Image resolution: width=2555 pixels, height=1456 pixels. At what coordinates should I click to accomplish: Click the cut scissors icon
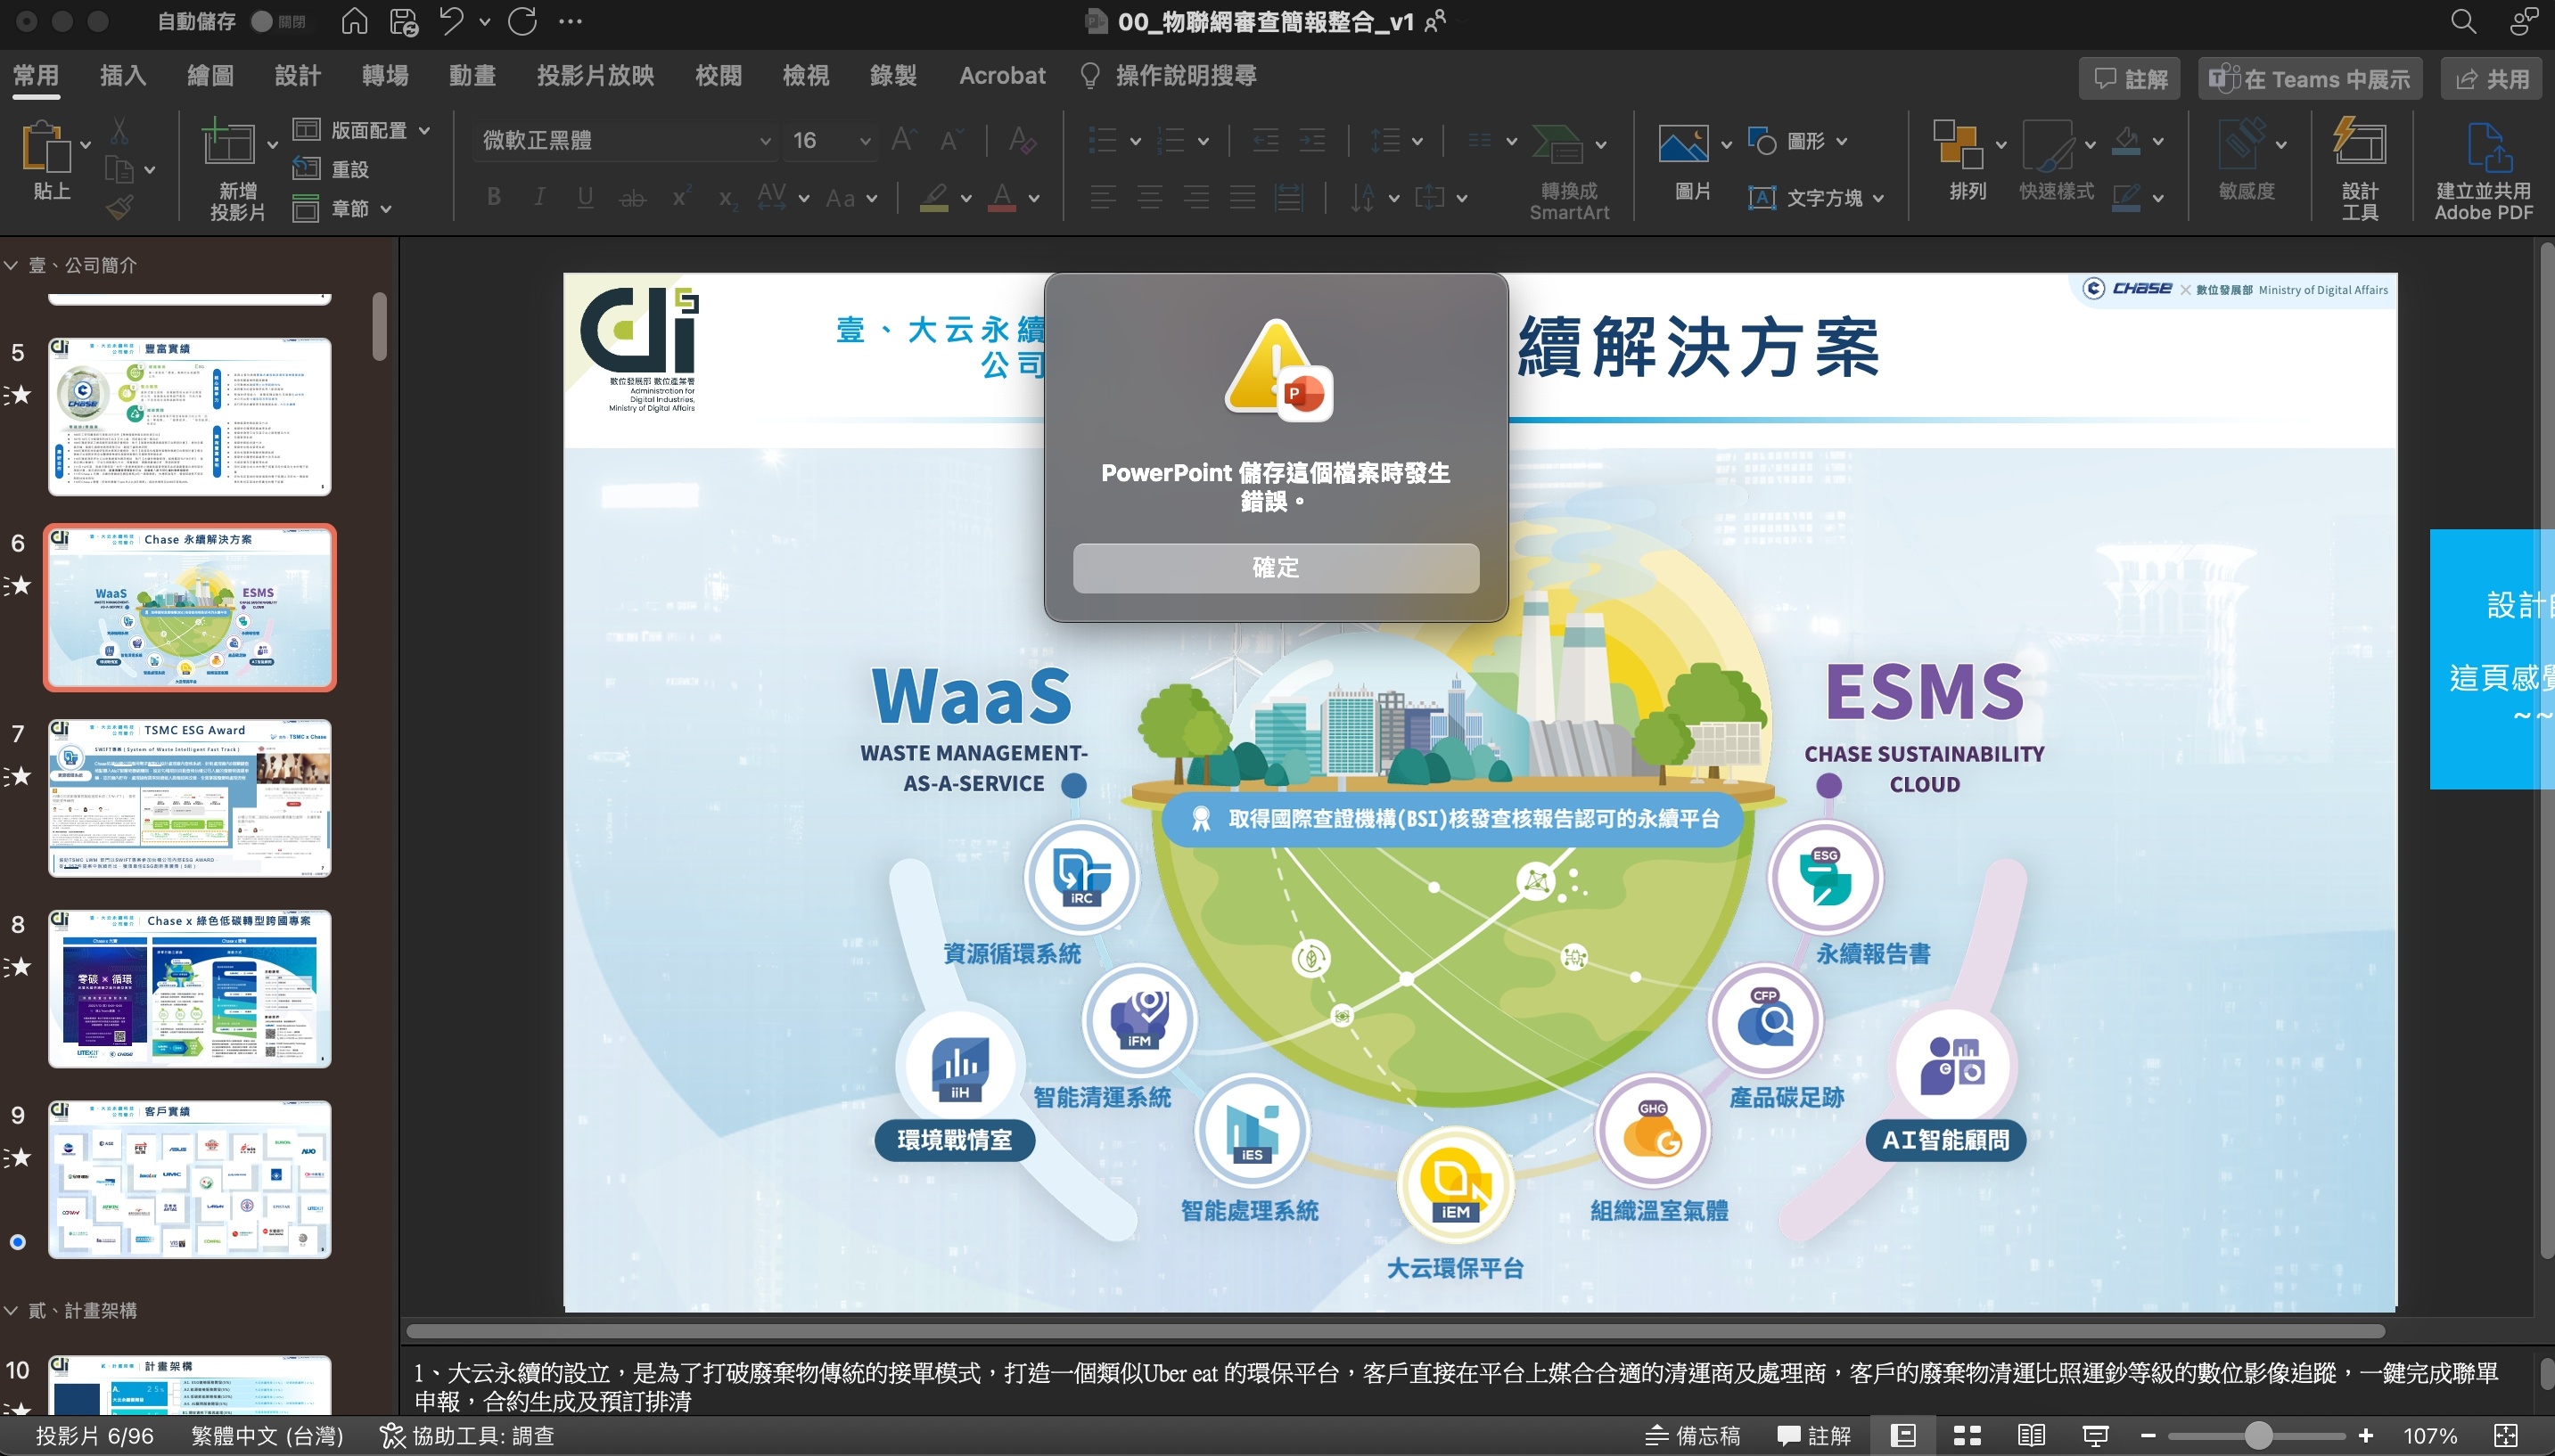click(119, 130)
